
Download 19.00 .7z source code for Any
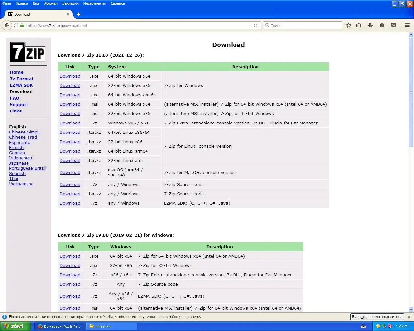70,284
